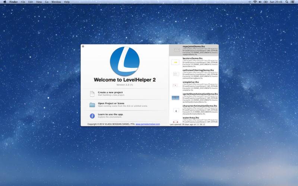Image resolution: width=298 pixels, height=186 pixels.
Task: Select waterArea.lhs thumbnail
Action: [175, 121]
